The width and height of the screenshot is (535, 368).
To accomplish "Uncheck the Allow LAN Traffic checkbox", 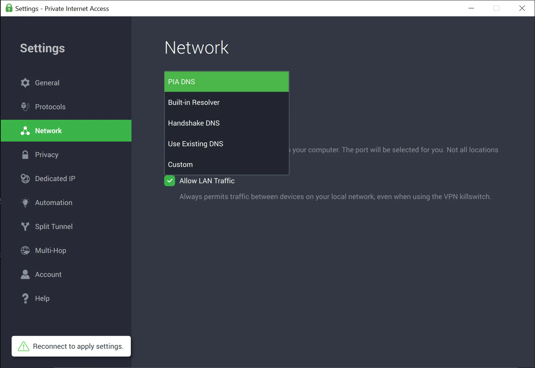I will [x=170, y=181].
